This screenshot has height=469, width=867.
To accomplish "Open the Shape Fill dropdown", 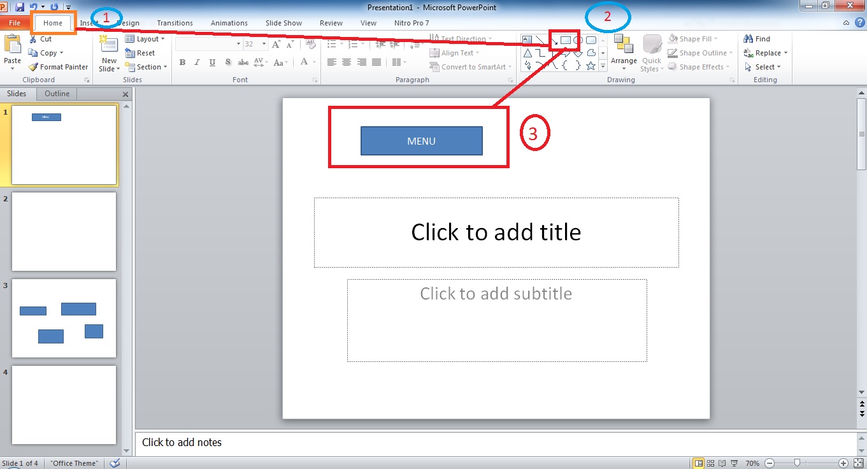I will click(x=694, y=39).
